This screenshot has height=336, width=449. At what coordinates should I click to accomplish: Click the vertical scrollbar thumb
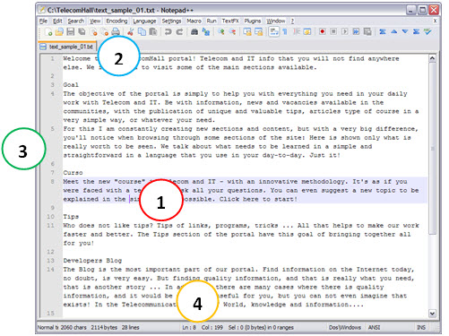[x=432, y=149]
